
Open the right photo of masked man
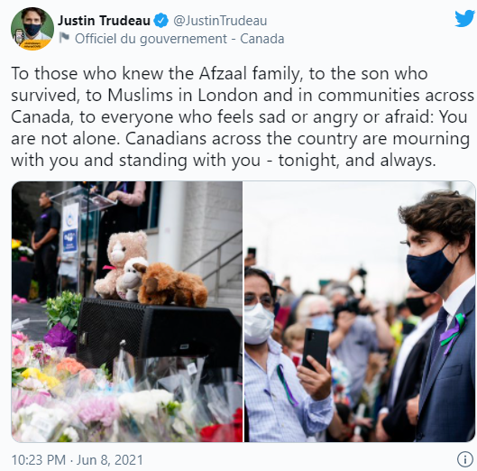click(360, 311)
